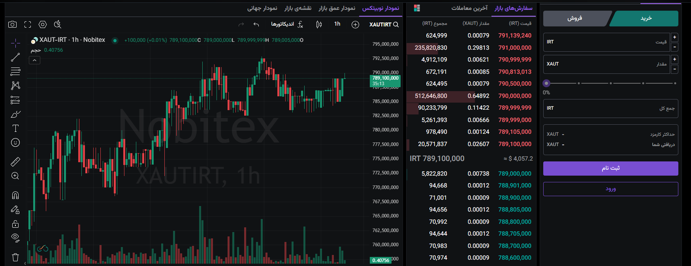This screenshot has height=266, width=691.
Task: Open the 1h time interval menu
Action: [x=337, y=24]
